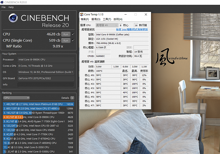
Task: Select ranking row Core i5-3550 CPU
Action: tap(38, 147)
